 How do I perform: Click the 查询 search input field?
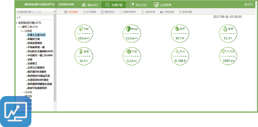tap(35, 17)
